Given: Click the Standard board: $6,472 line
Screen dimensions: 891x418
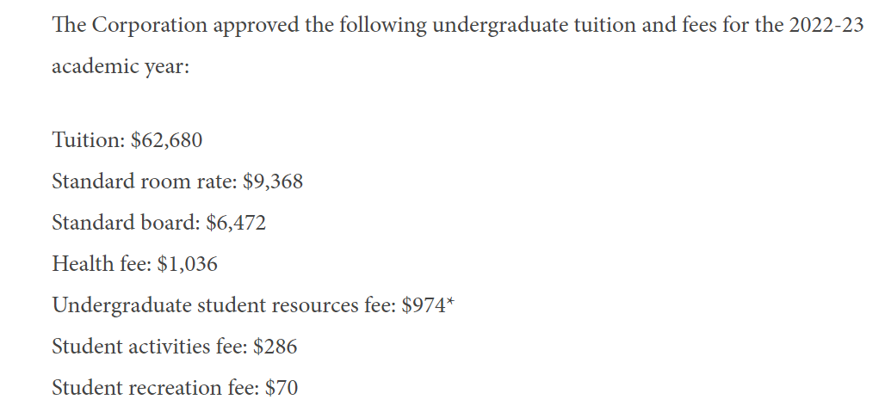Looking at the screenshot, I should pos(159,223).
